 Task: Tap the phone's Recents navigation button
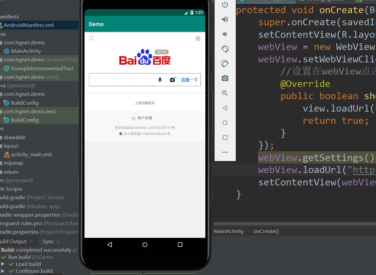tap(180, 244)
